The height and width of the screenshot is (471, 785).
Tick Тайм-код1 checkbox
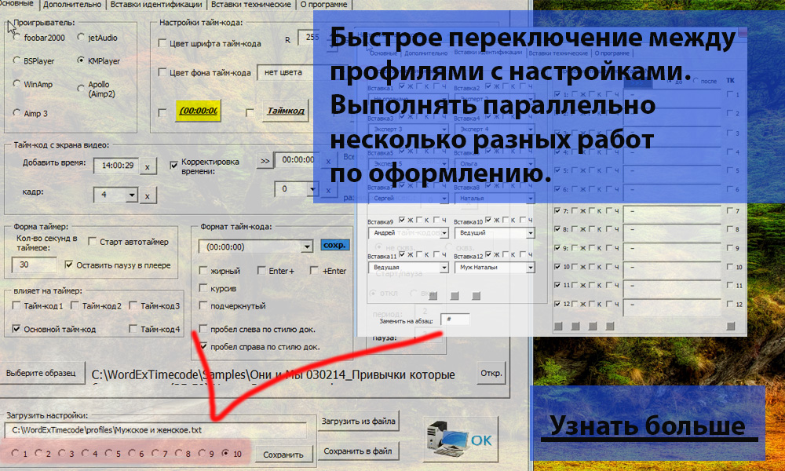coord(16,305)
